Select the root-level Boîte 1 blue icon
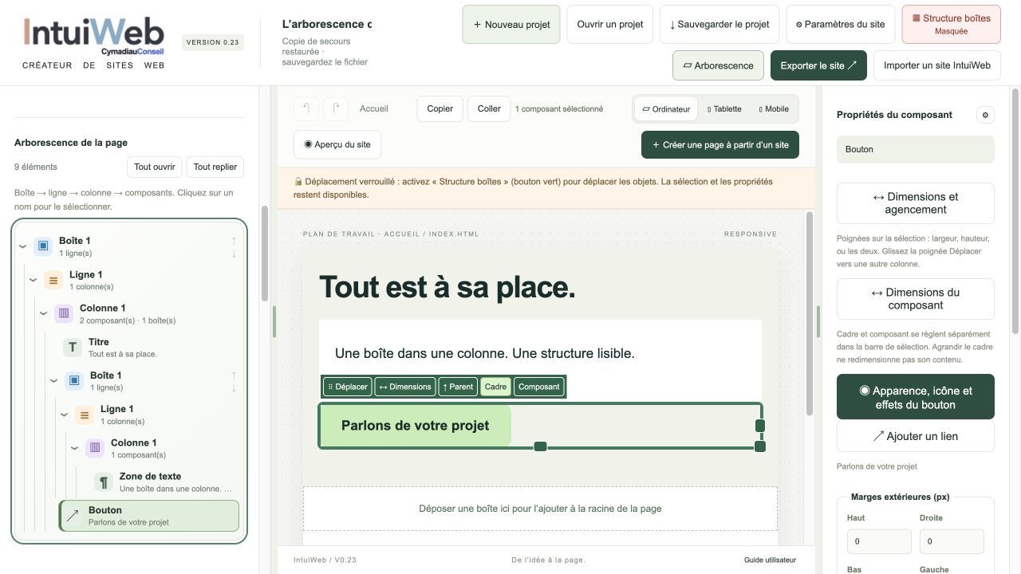The image size is (1021, 574). click(43, 246)
